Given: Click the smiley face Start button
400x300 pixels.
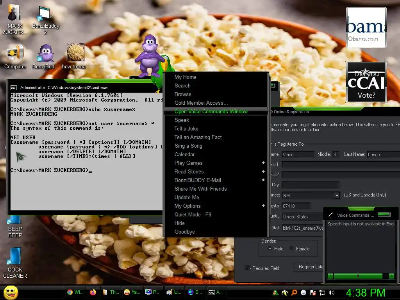Looking at the screenshot, I should pos(11,292).
